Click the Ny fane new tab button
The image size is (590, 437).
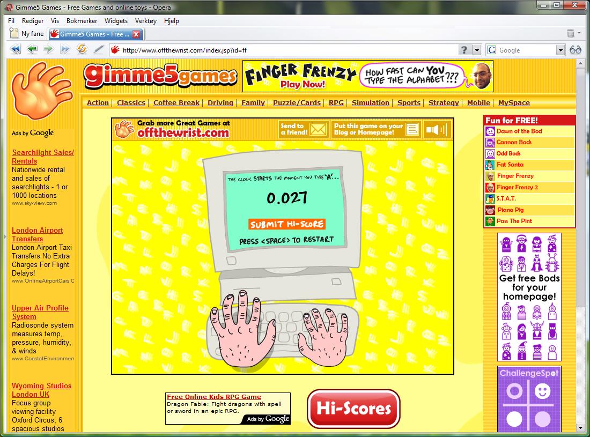[x=27, y=34]
